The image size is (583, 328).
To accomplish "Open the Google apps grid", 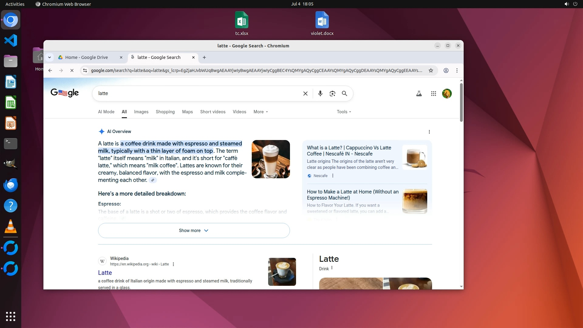I will click(433, 94).
